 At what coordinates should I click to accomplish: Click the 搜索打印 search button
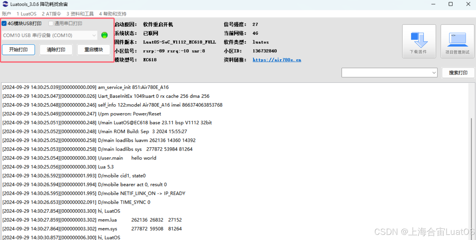pos(458,72)
